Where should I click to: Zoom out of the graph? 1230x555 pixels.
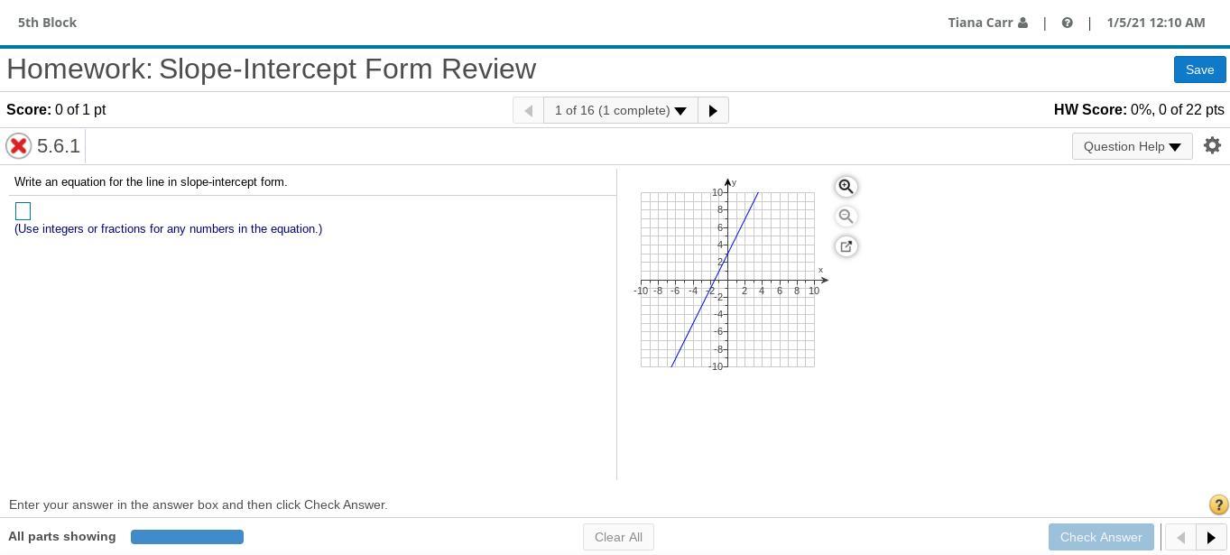846,217
